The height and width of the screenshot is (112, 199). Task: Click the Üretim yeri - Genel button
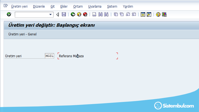[22, 34]
